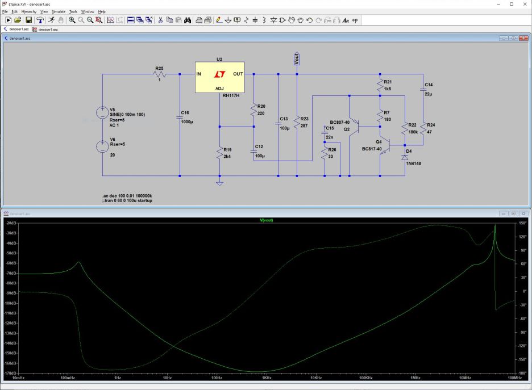Click the V(vout) trace label
Screen dimensions: 532x390
point(267,220)
